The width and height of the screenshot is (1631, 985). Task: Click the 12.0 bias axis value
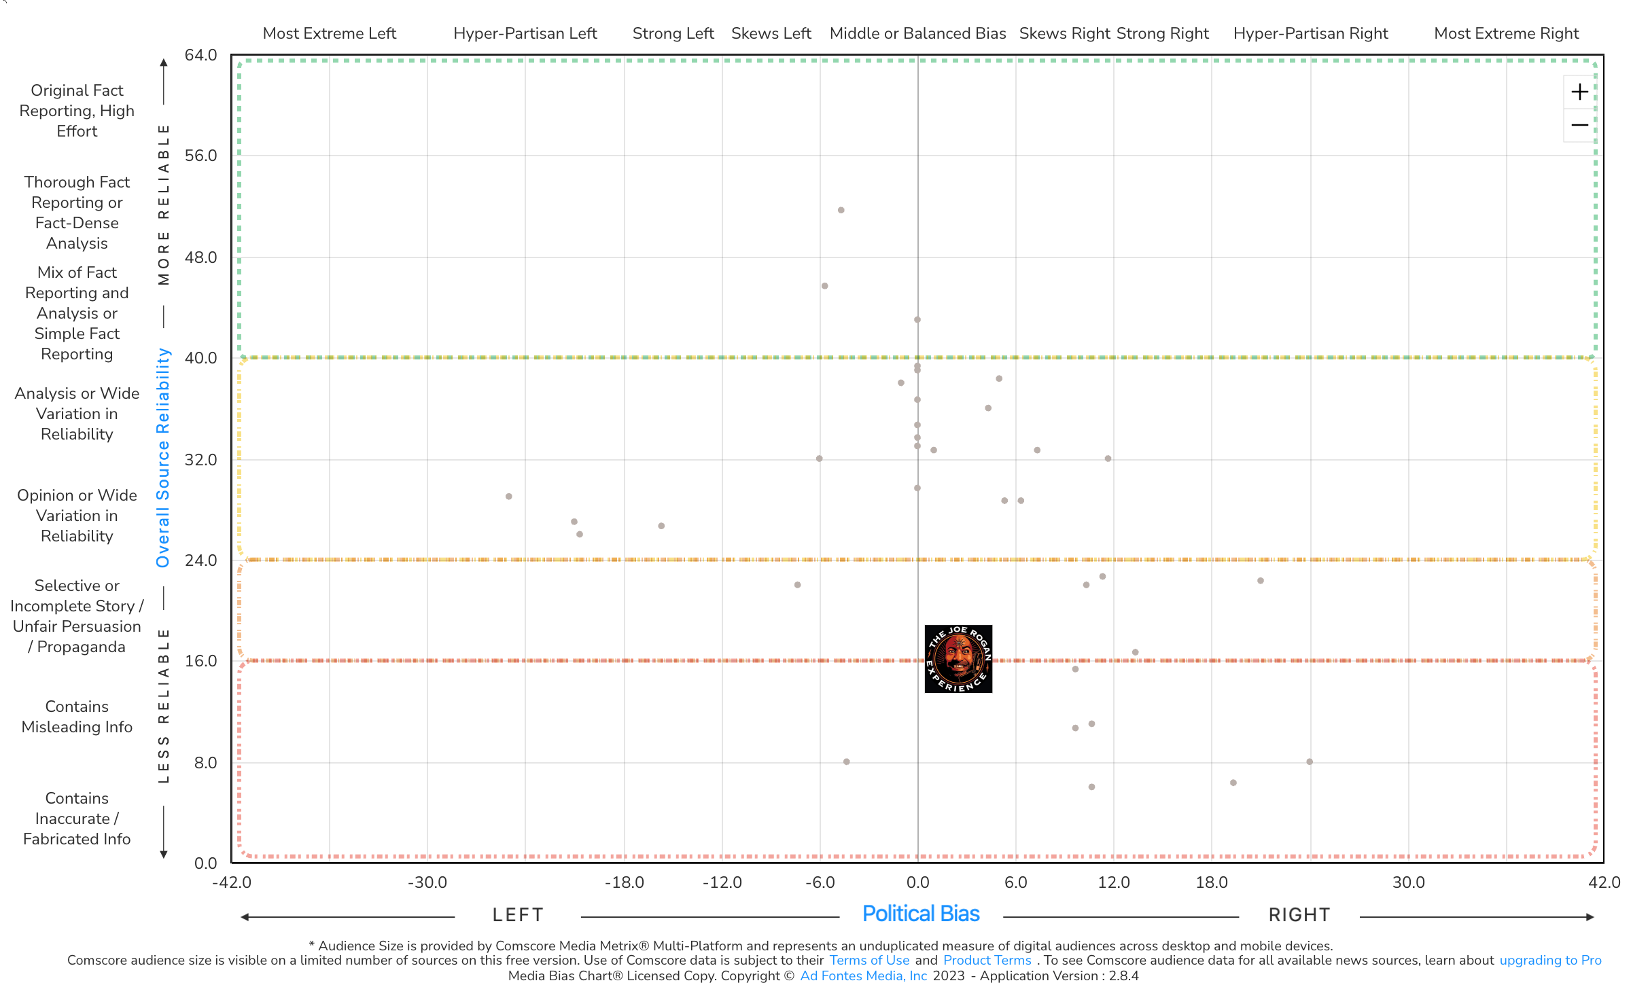coord(1114,882)
